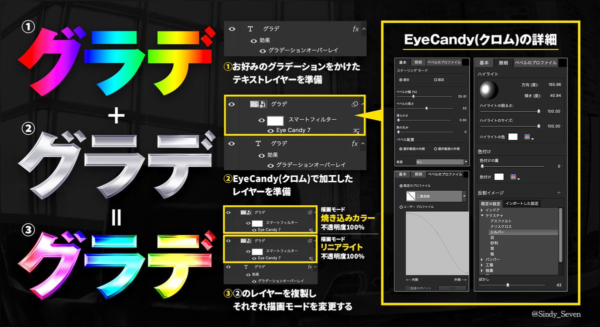Click the plus icon beside 反射イメージ

click(559, 192)
